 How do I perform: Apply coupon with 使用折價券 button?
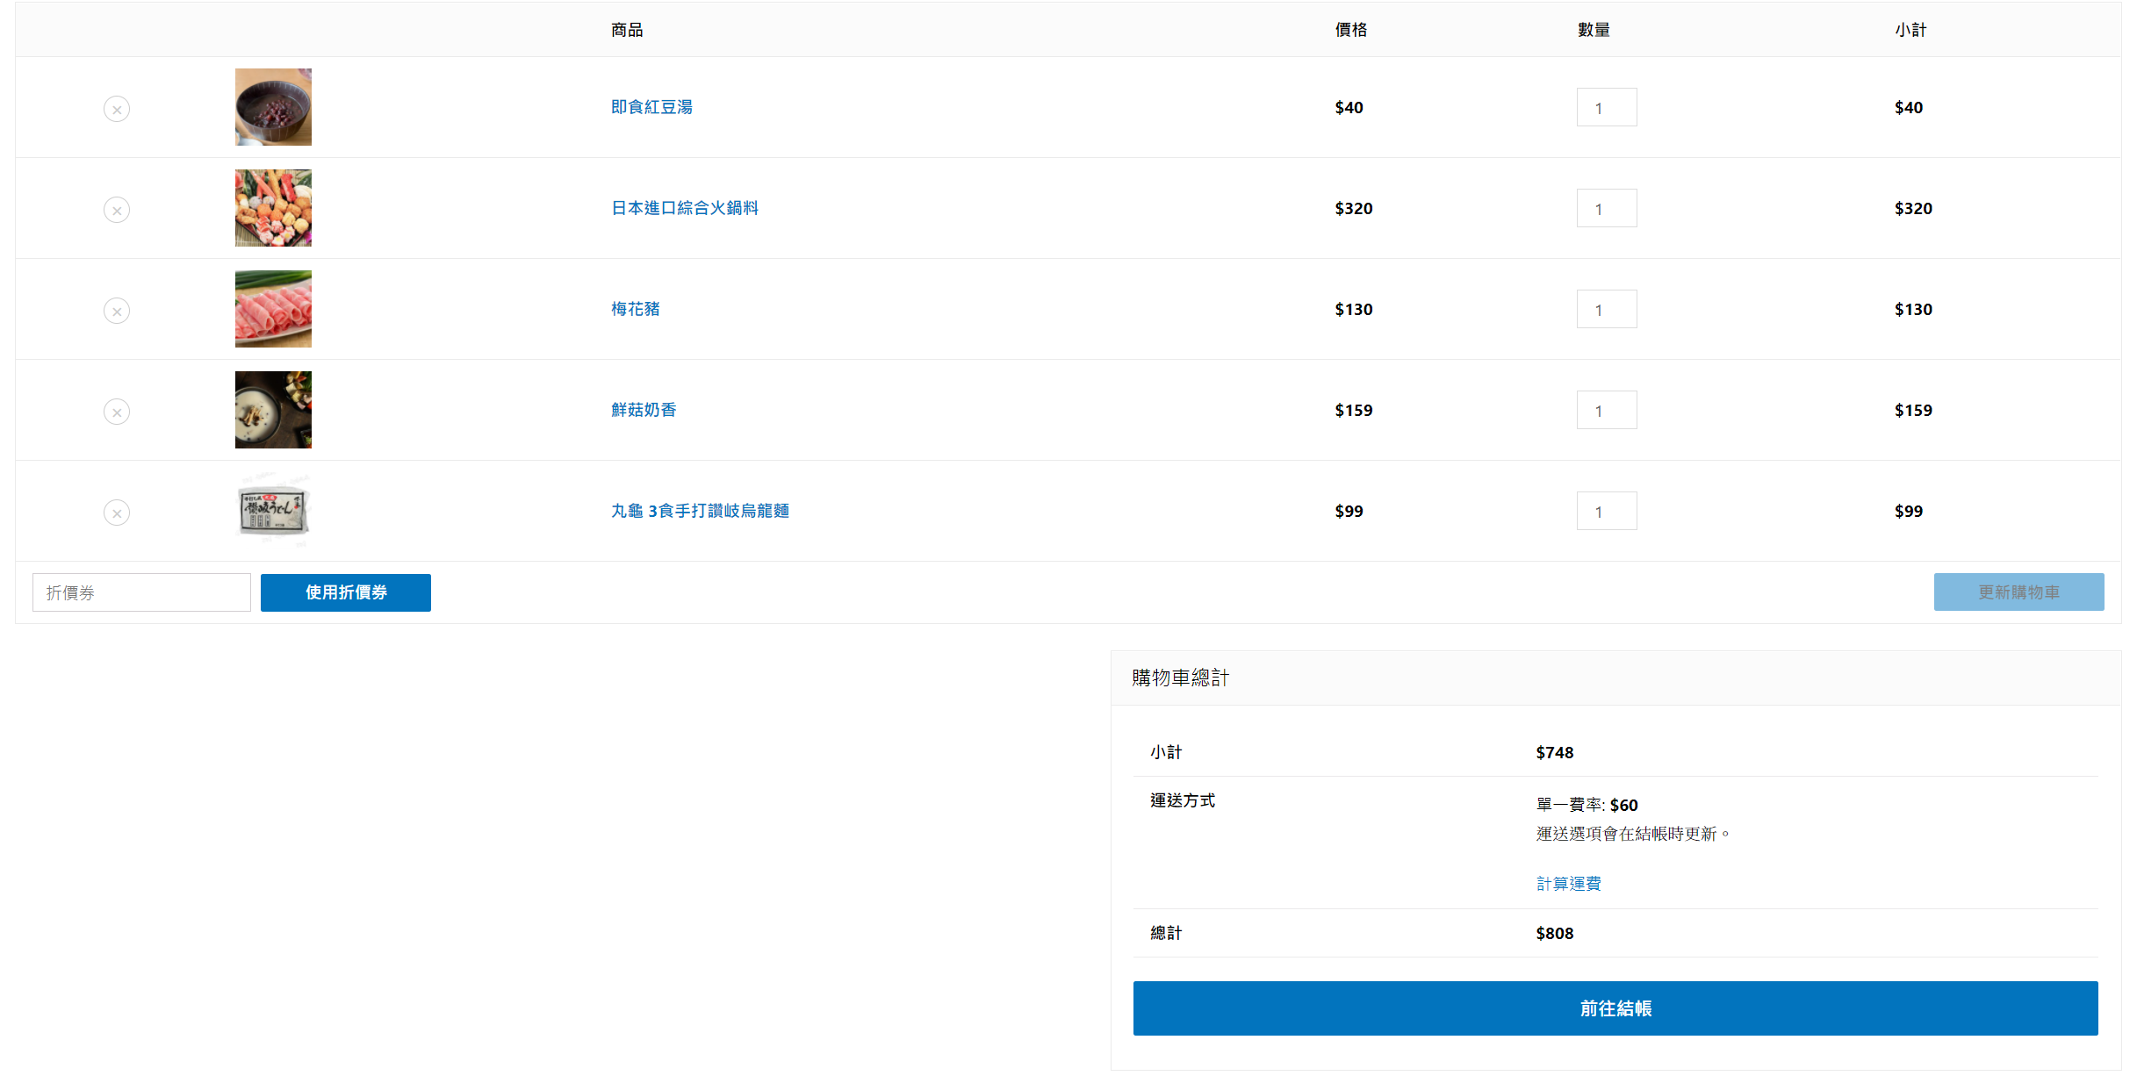[345, 592]
